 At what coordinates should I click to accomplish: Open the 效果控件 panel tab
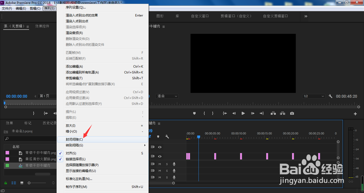pos(42,26)
